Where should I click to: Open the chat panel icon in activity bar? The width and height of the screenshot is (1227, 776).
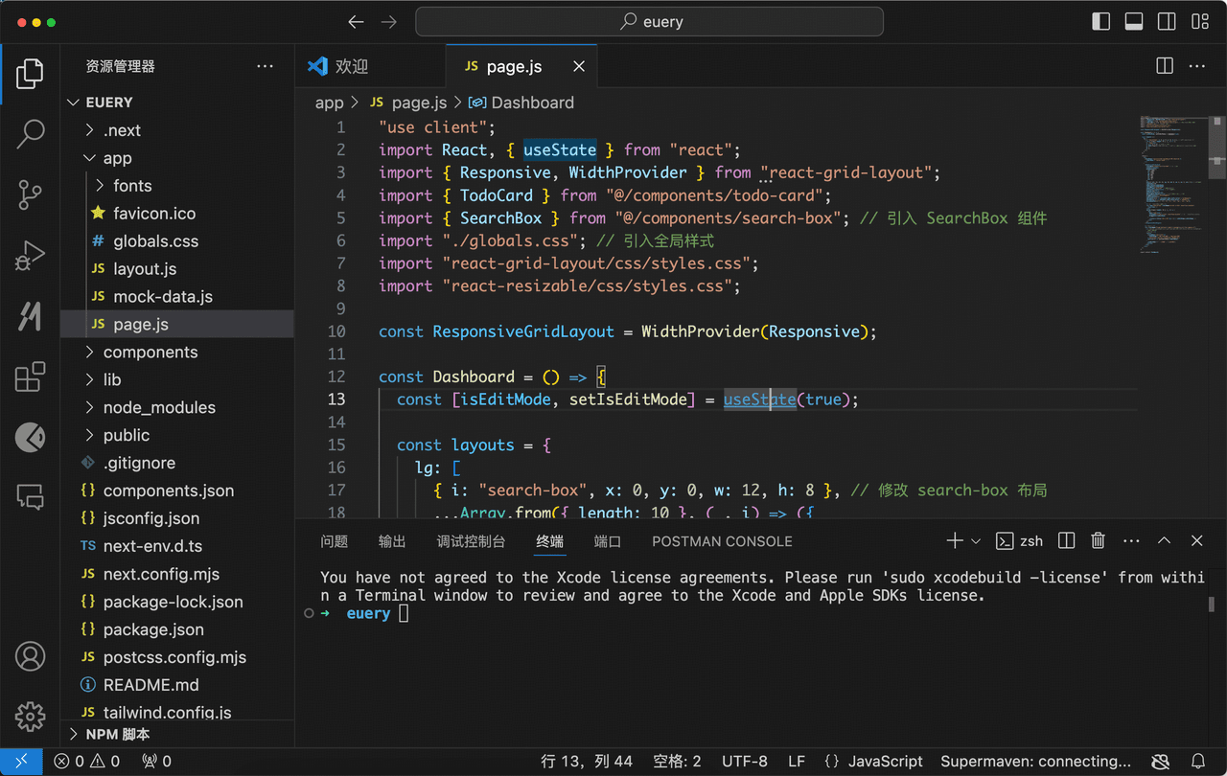[x=30, y=498]
